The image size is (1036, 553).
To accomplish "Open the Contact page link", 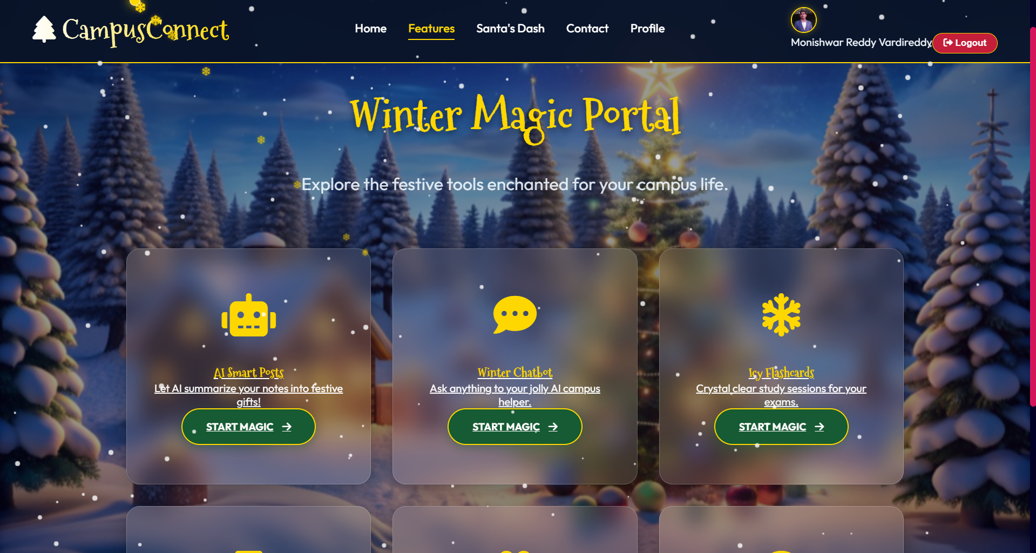I will (x=587, y=29).
